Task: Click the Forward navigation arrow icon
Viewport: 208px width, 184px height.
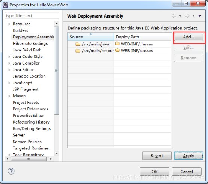Action: point(187,16)
